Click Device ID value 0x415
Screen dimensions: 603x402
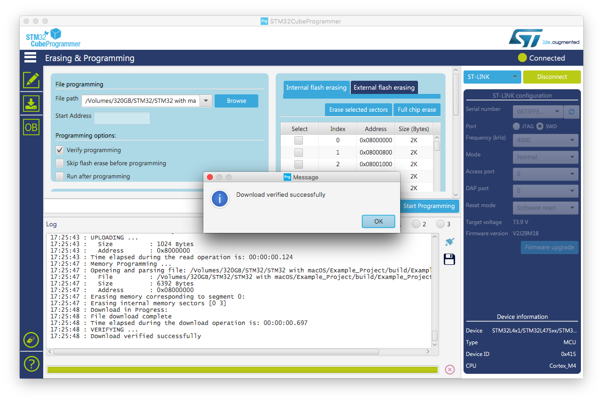[568, 354]
